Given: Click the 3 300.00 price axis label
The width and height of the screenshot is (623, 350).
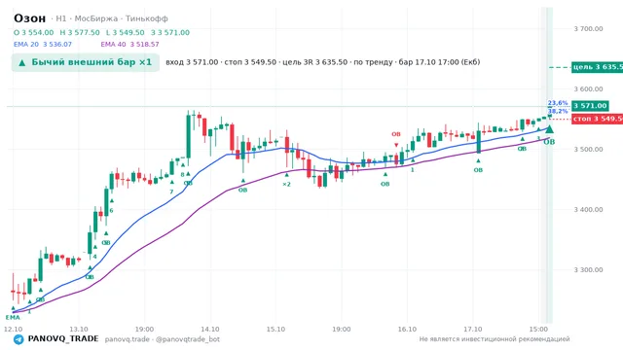Looking at the screenshot, I should coord(588,270).
